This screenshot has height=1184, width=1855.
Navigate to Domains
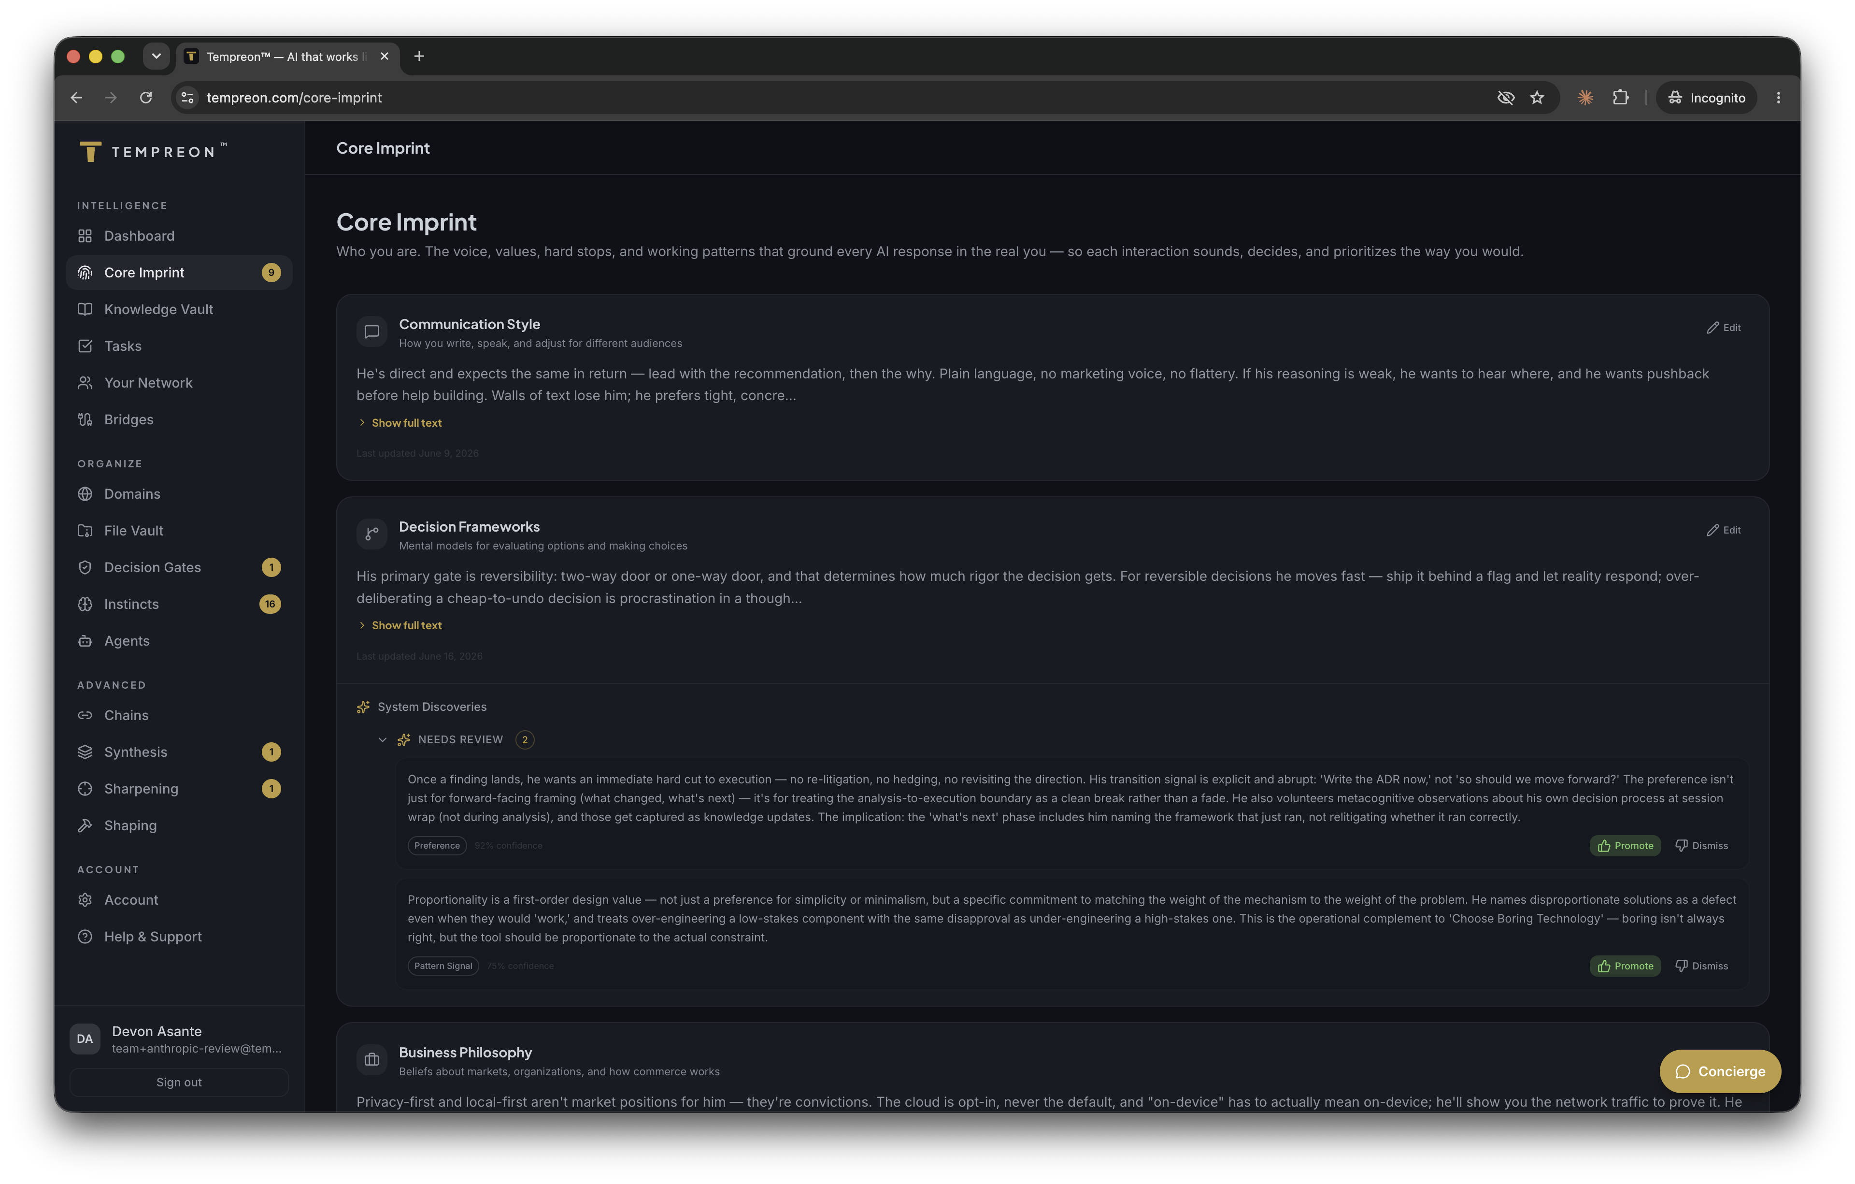tap(179, 494)
